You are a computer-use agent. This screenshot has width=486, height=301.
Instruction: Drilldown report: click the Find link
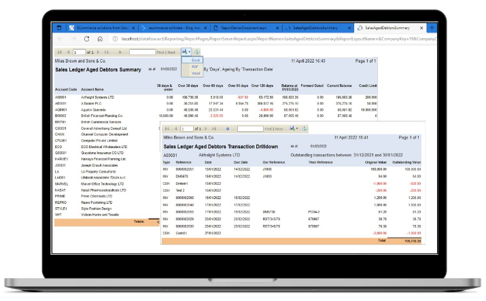[268, 129]
